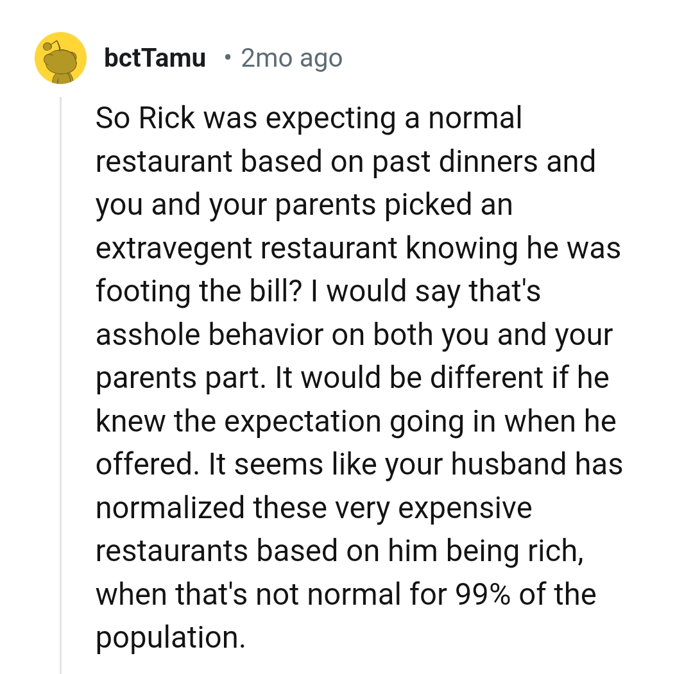This screenshot has height=674, width=693.
Task: Click the golden avatar above the thread line
Action: [60, 57]
